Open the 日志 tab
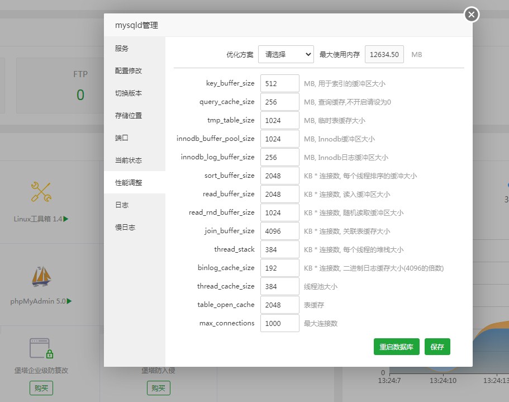 click(122, 205)
